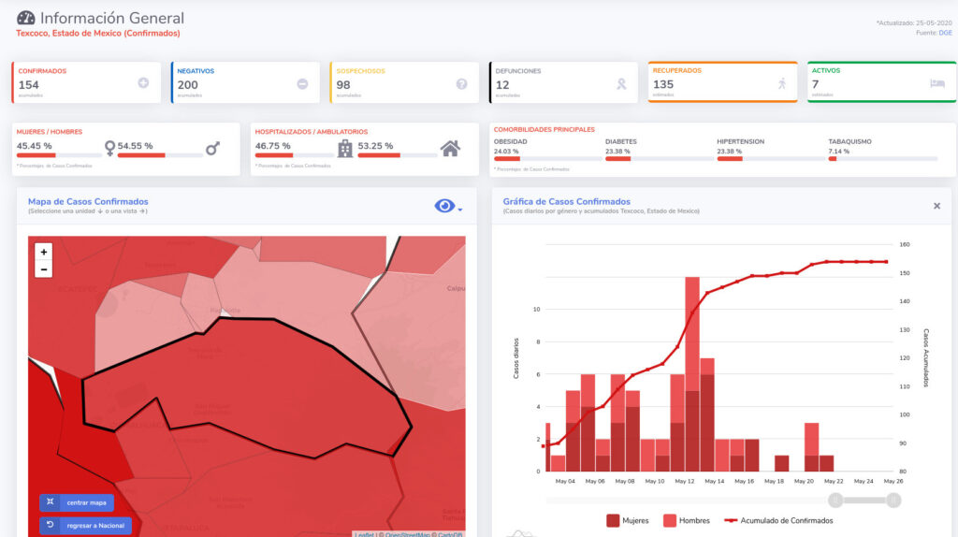Close the Gráfica de Casos Confirmados panel

point(936,206)
